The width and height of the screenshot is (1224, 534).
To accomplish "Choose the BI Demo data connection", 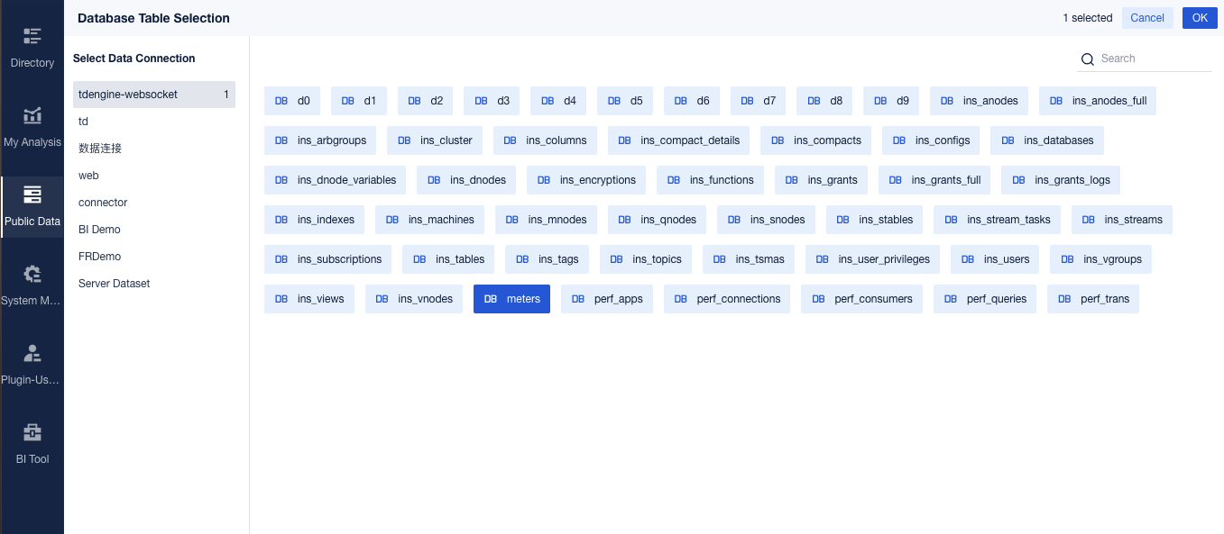I will coord(154,230).
